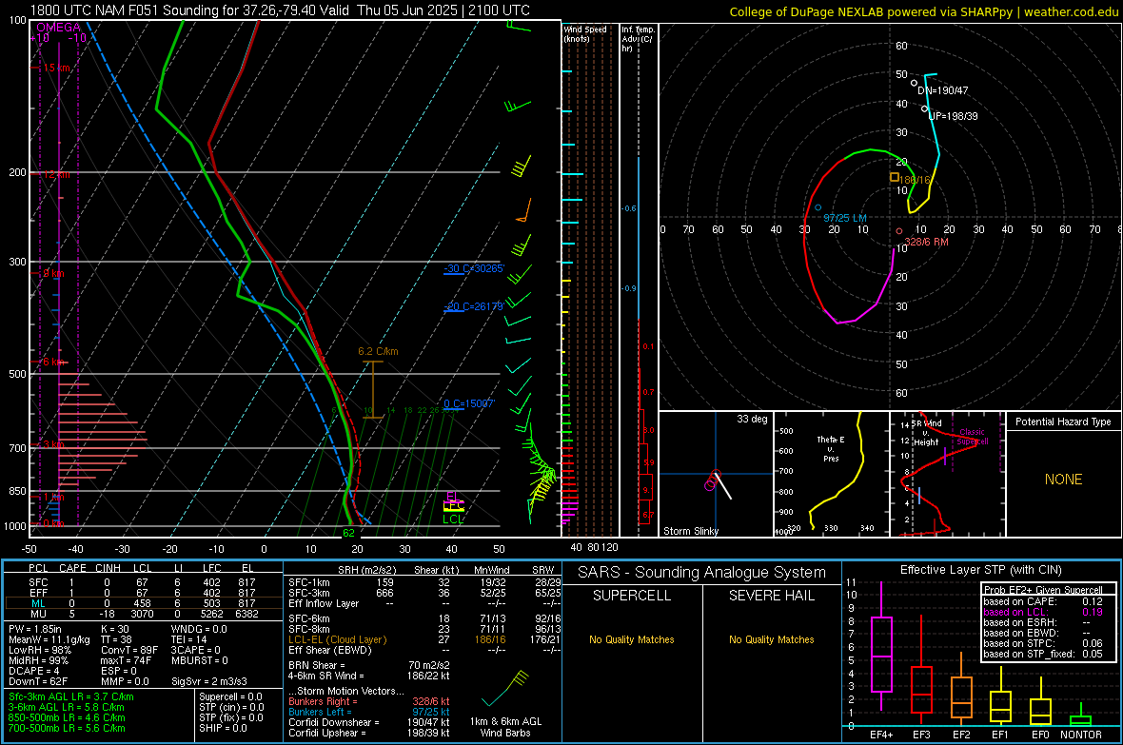This screenshot has width=1123, height=745.
Task: Click No Quality Matches under SEVERE HAIL
Action: 771,639
